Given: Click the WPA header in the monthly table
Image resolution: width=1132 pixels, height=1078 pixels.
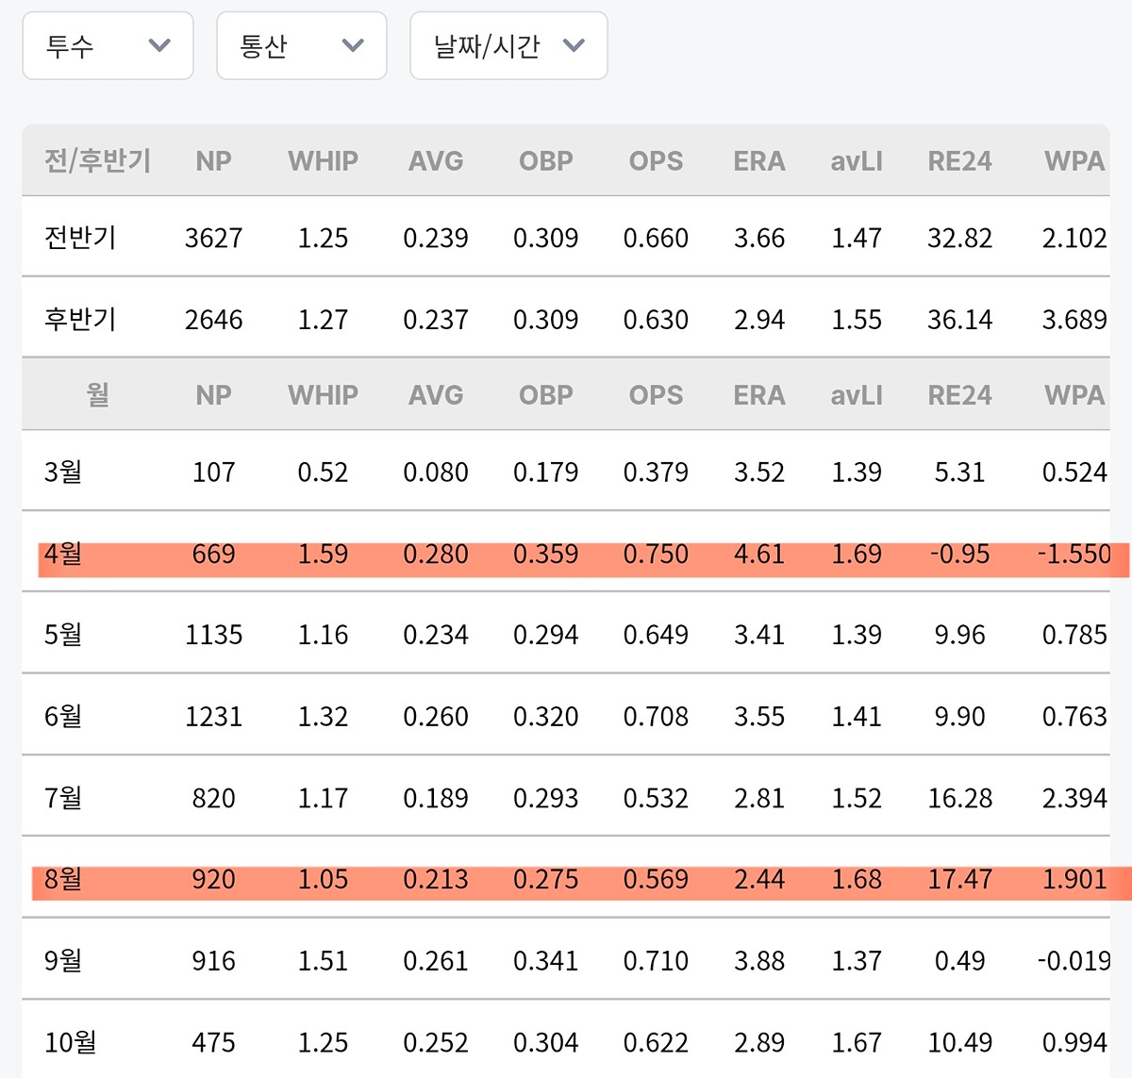Looking at the screenshot, I should pos(1074,394).
